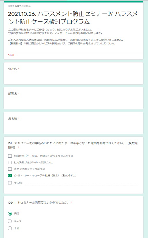Click the 利用目的 privacy description line

coord(62,43)
